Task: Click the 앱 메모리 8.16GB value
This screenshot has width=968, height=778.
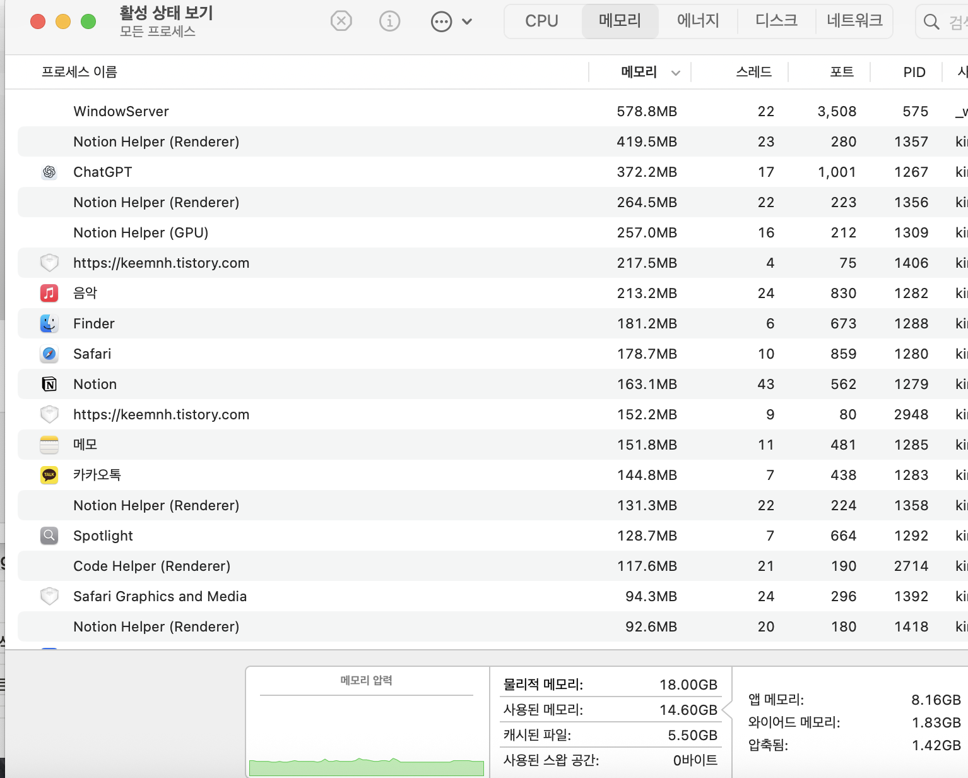Action: 936,700
